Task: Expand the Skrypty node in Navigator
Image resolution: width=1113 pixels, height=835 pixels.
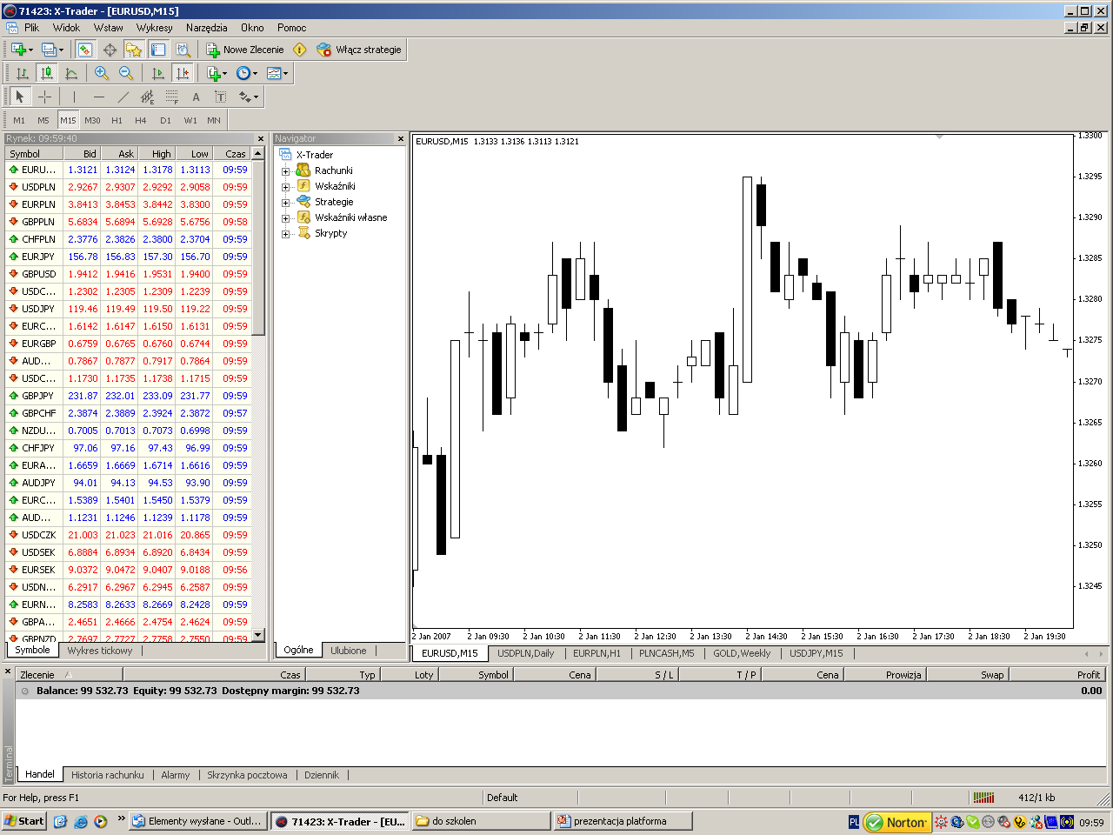Action: [x=285, y=234]
